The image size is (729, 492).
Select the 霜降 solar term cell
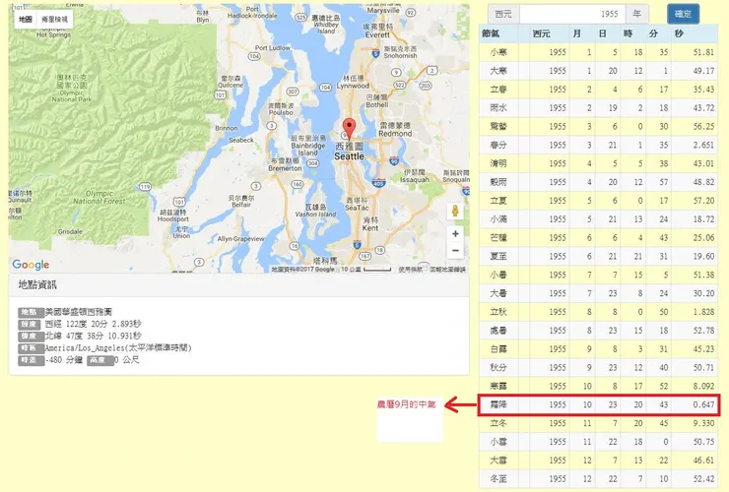click(498, 404)
